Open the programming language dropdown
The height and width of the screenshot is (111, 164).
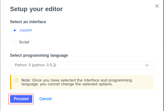click(82, 65)
